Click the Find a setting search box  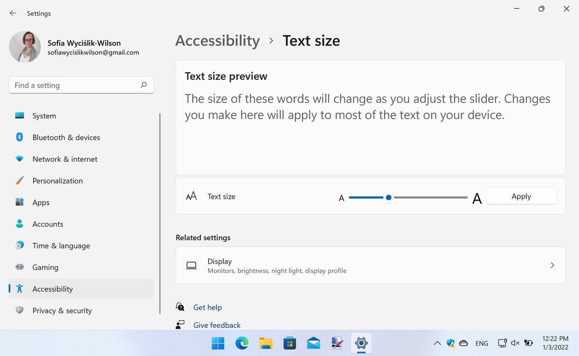(x=81, y=85)
